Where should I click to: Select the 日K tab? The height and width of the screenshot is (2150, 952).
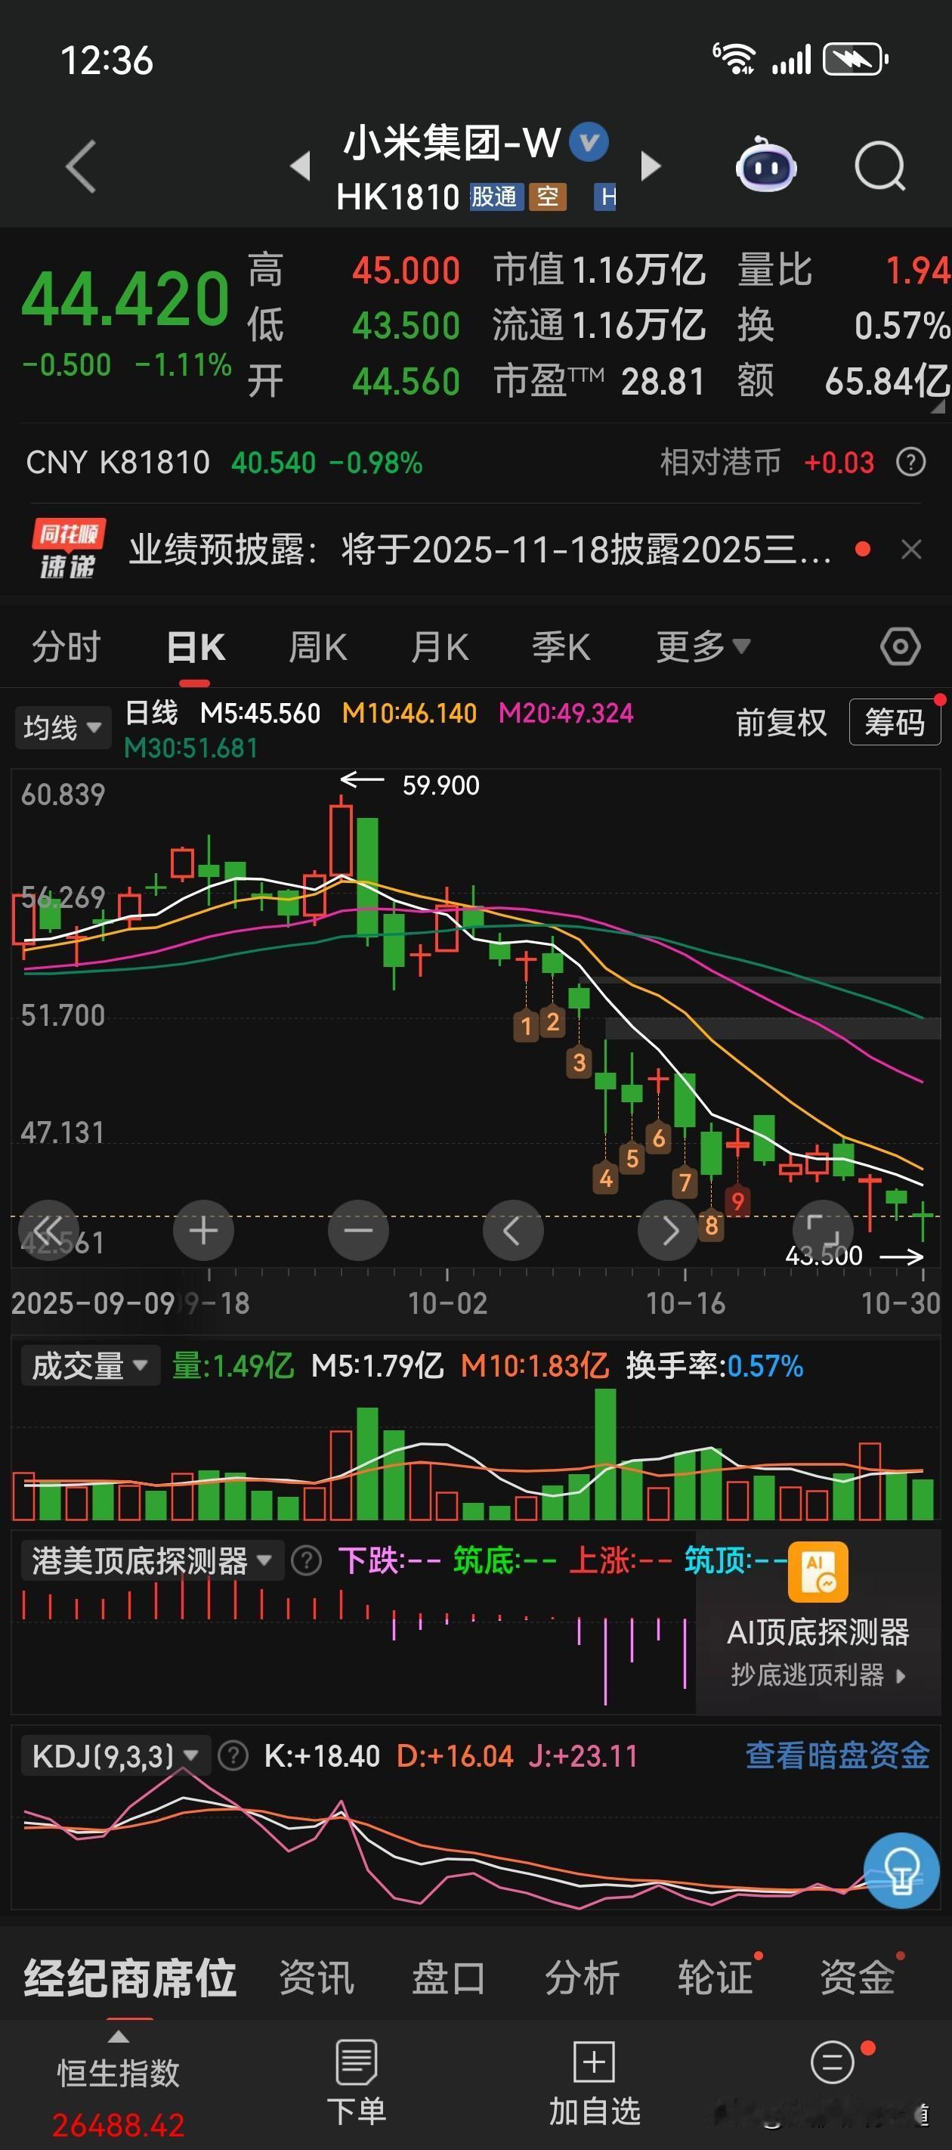(195, 646)
